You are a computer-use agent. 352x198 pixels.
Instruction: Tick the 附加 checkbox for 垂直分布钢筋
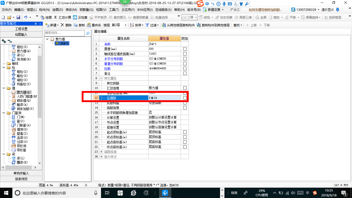185,63
